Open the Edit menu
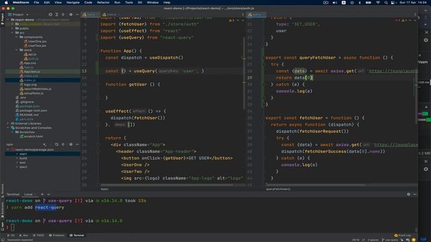 [x=46, y=3]
